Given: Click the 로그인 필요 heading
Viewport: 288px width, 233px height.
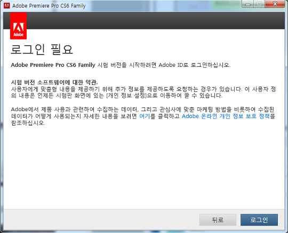Looking at the screenshot, I should coord(42,49).
